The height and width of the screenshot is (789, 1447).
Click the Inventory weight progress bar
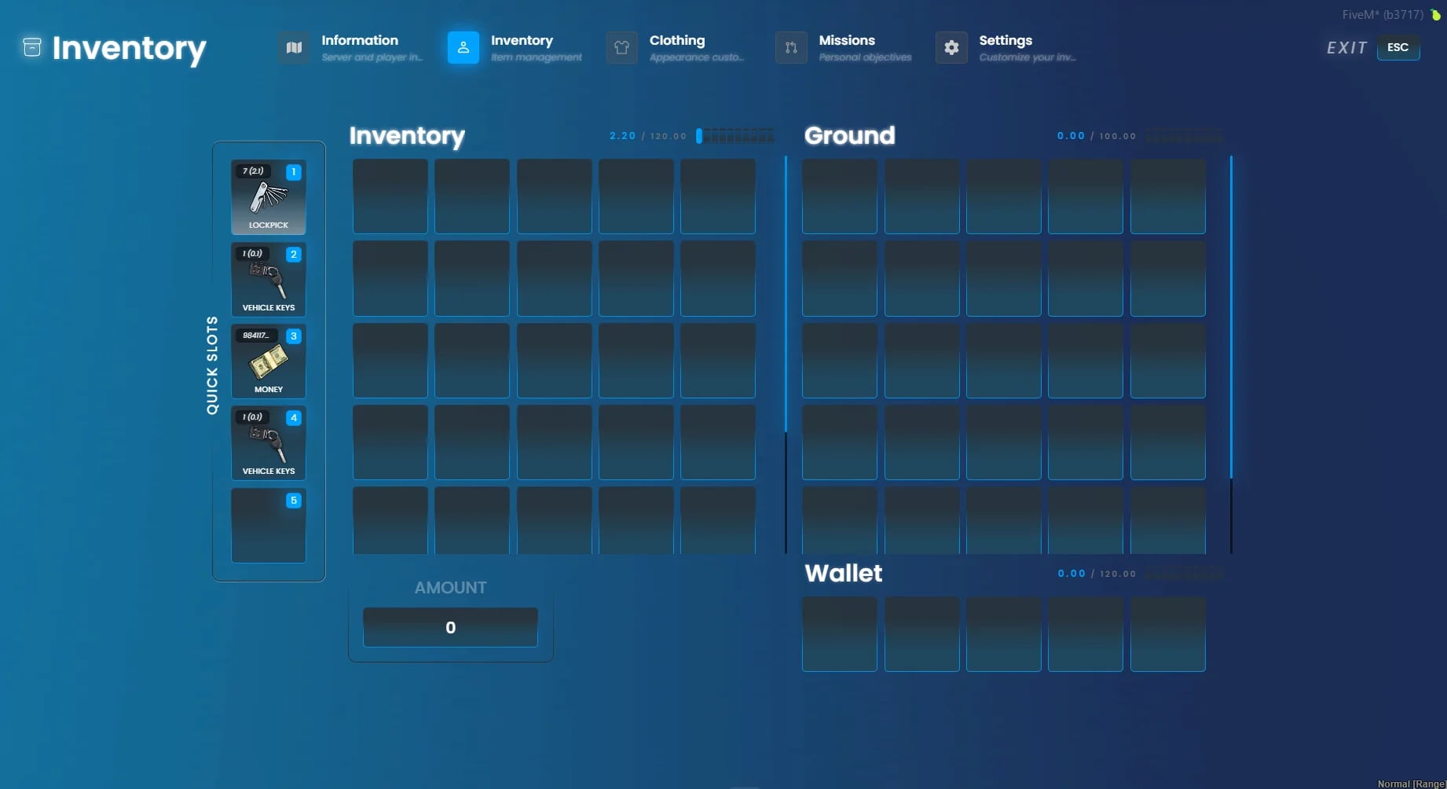(734, 134)
